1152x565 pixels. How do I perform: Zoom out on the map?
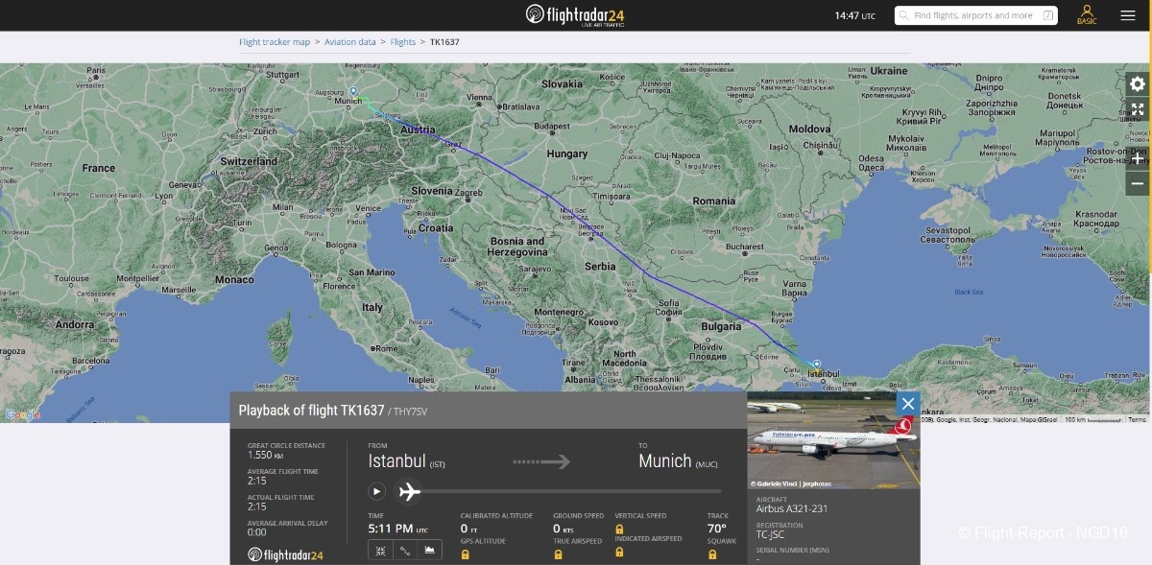pyautogui.click(x=1138, y=183)
